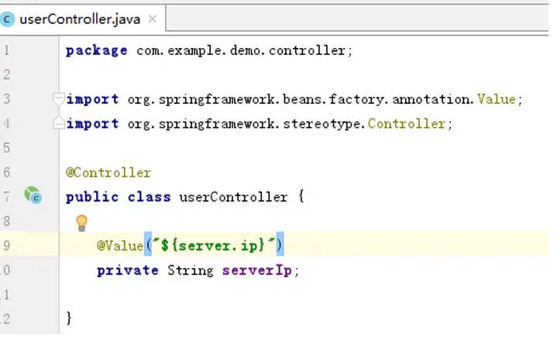Click the Java class icon on the userController.java tab
This screenshot has height=340, width=554.
[6, 19]
